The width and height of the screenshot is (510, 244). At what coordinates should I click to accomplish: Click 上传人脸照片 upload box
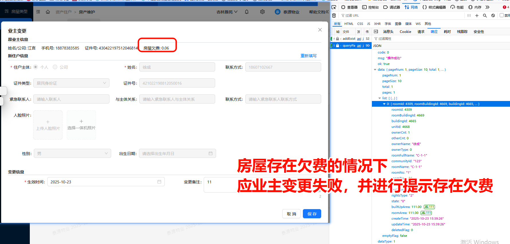[x=48, y=125]
